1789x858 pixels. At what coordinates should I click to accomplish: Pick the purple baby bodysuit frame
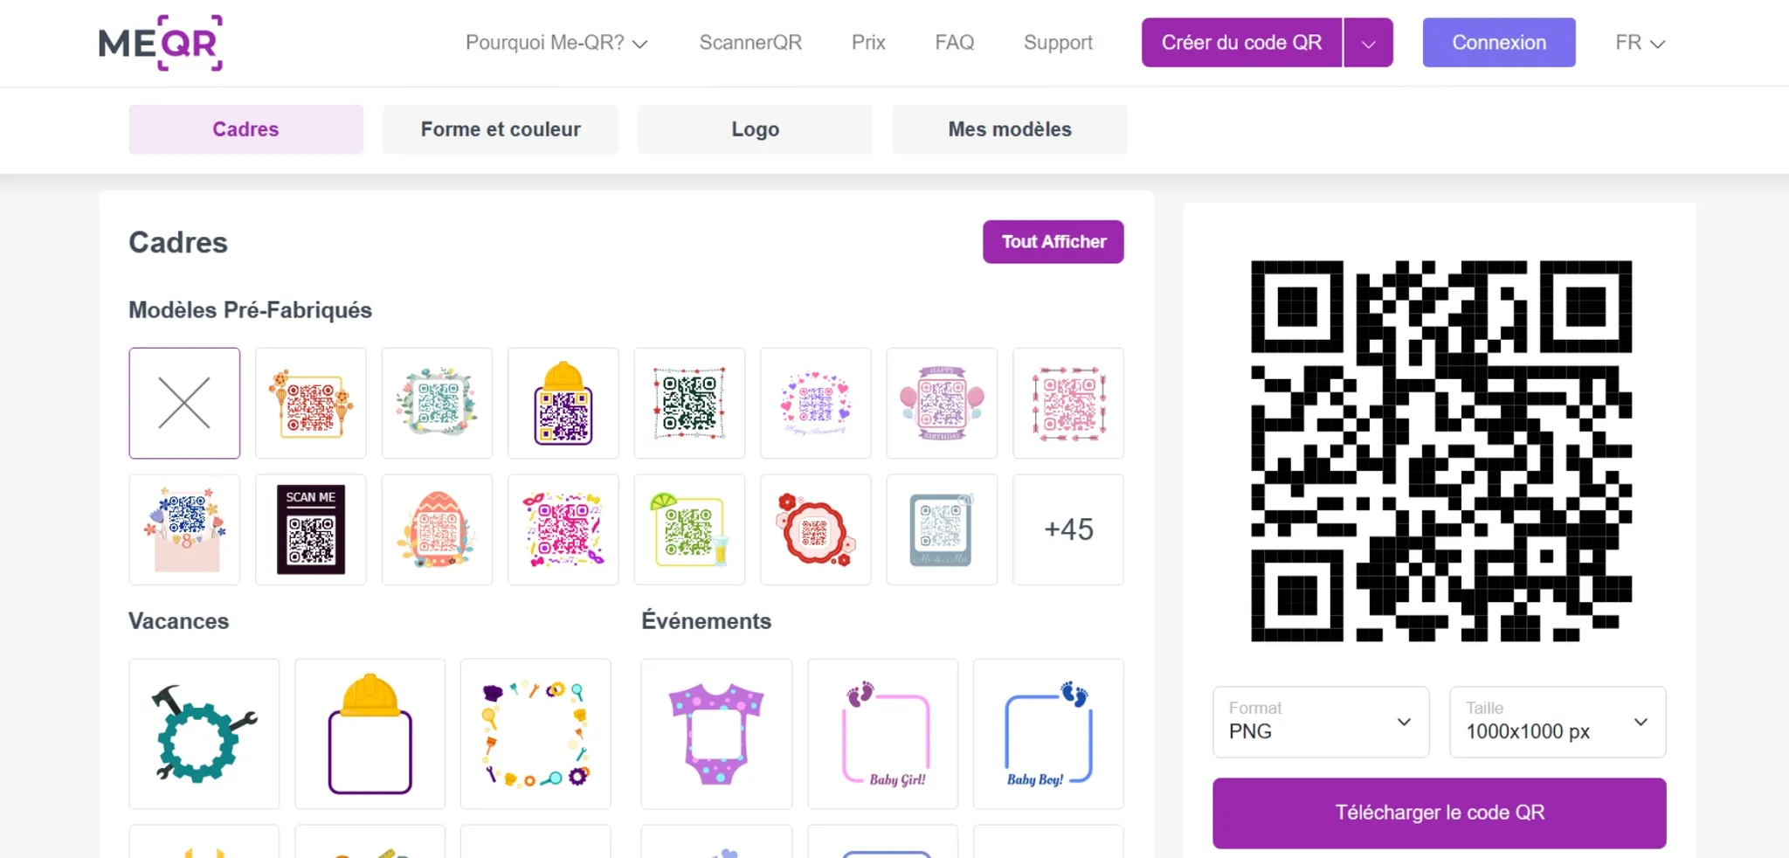coord(716,734)
